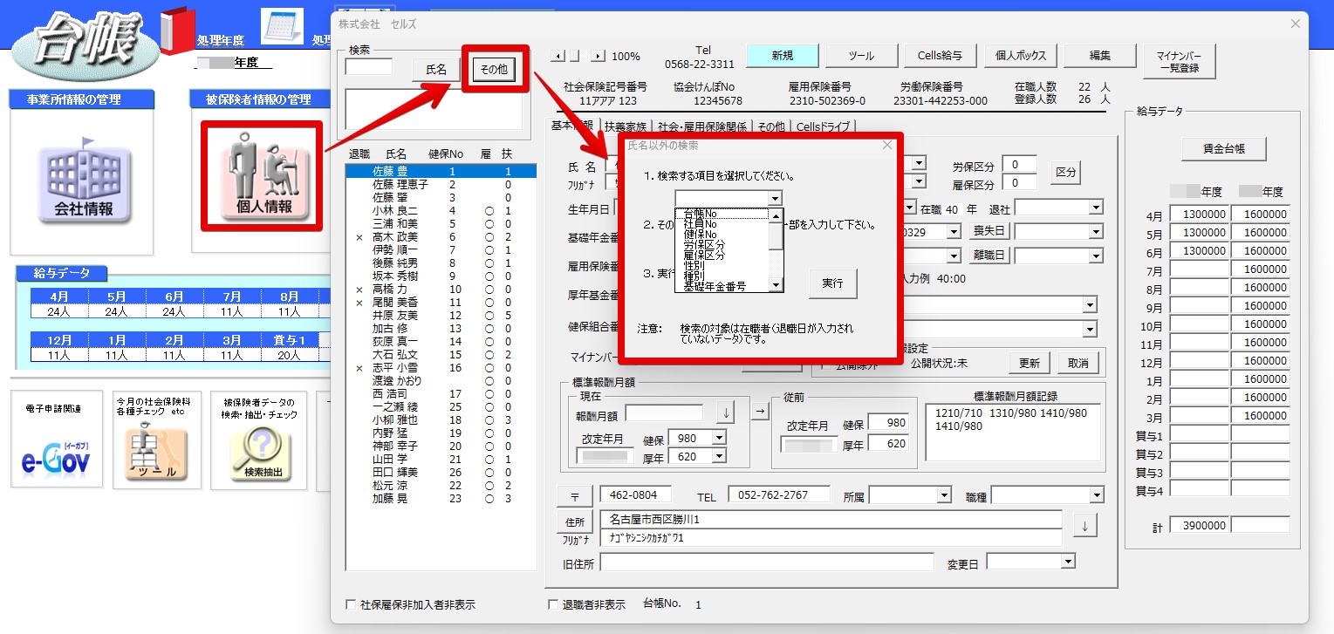
Task: Click dropdown list scrollbar down arrow
Action: [776, 285]
